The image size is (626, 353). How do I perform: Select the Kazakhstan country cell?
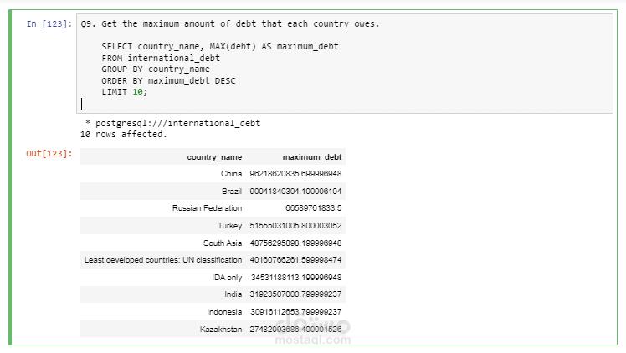(222, 330)
